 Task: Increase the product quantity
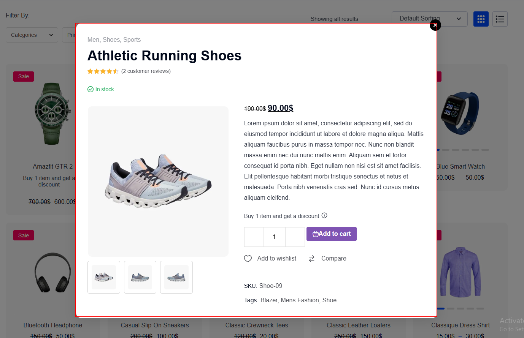click(x=295, y=237)
